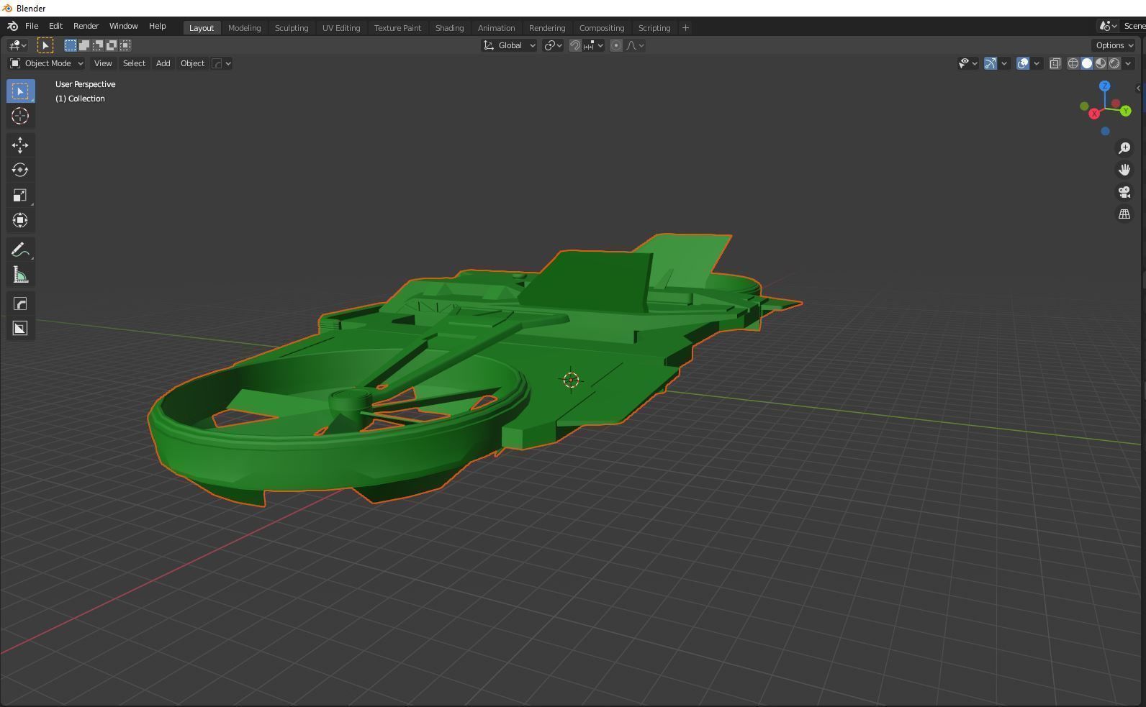This screenshot has height=707, width=1146.
Task: Choose the Scale tool
Action: pyautogui.click(x=20, y=196)
